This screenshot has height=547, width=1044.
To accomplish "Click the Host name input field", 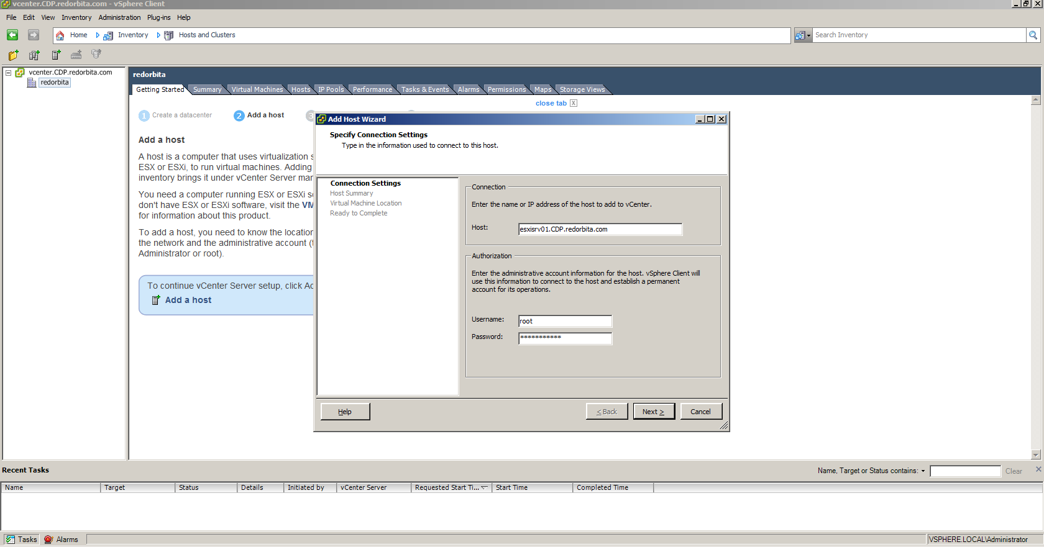I will coord(600,229).
